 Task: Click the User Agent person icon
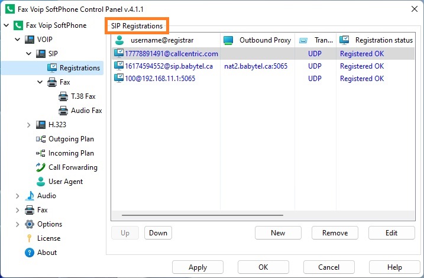(x=41, y=182)
